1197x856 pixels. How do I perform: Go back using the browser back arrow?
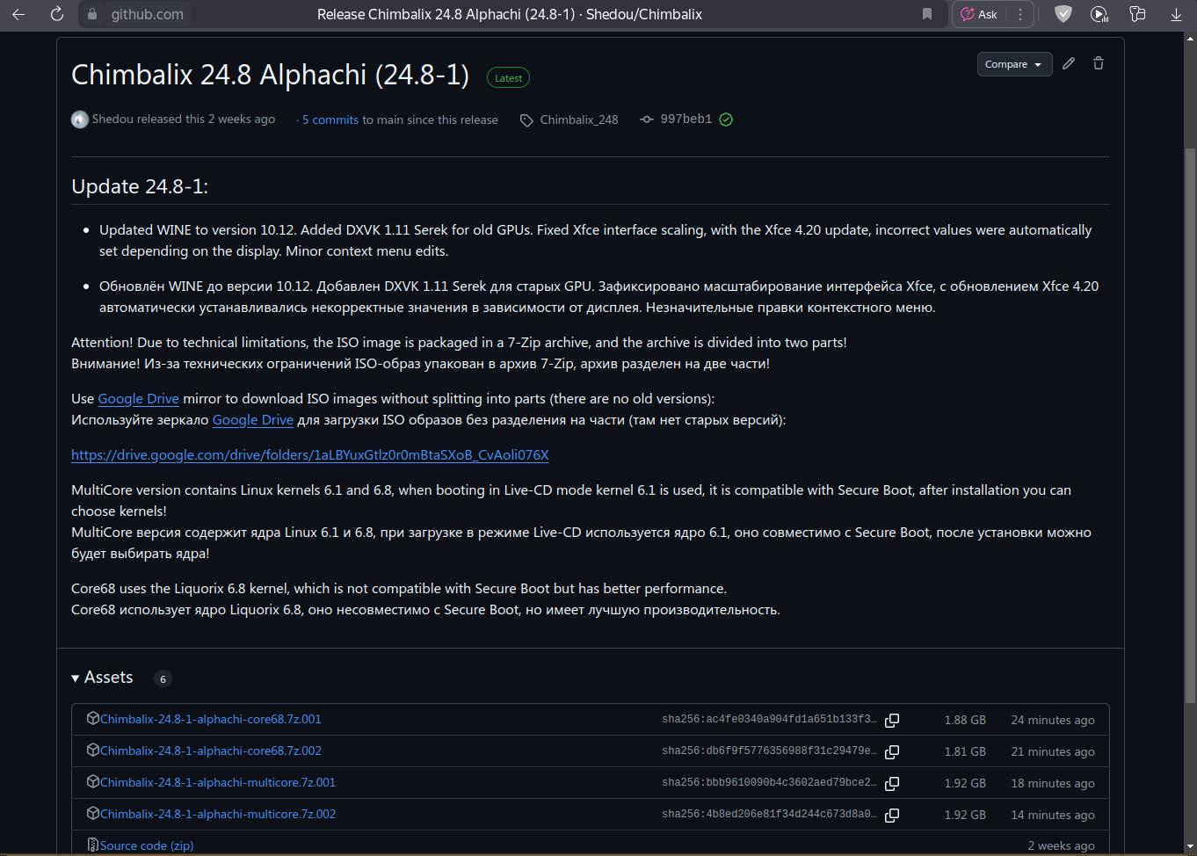pos(18,14)
